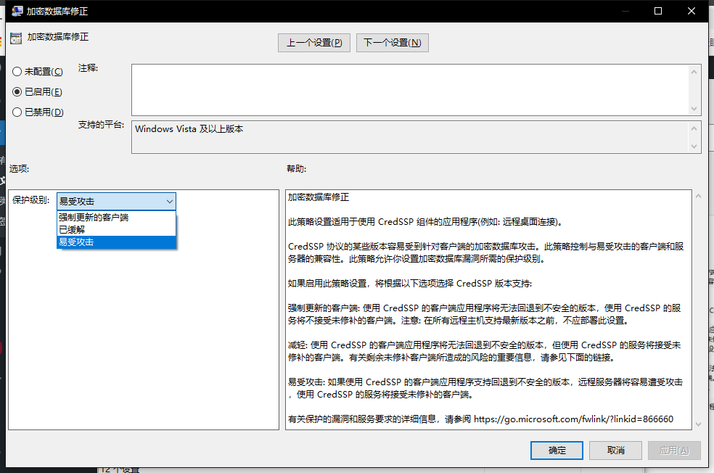Collapse the 保护级别 dropdown via its arrow

pos(169,201)
